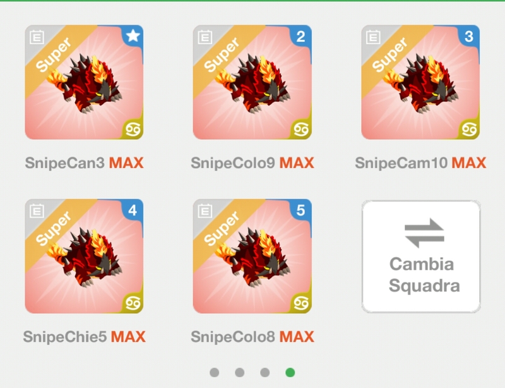Go to the third page dot
This screenshot has width=505, height=388.
[x=264, y=373]
